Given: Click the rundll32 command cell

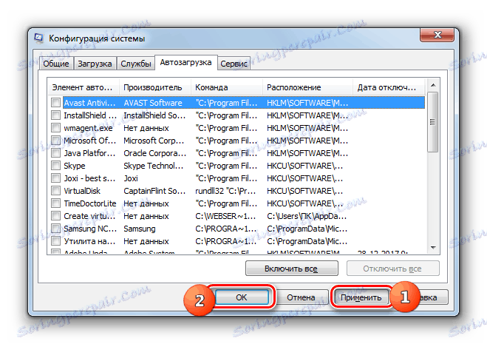Looking at the screenshot, I should click(225, 191).
